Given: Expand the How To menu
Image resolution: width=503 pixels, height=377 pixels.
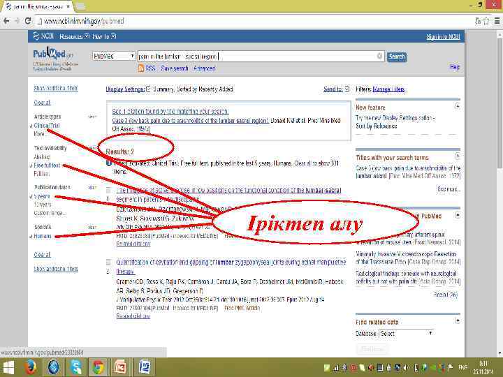Looking at the screenshot, I should click(x=104, y=36).
